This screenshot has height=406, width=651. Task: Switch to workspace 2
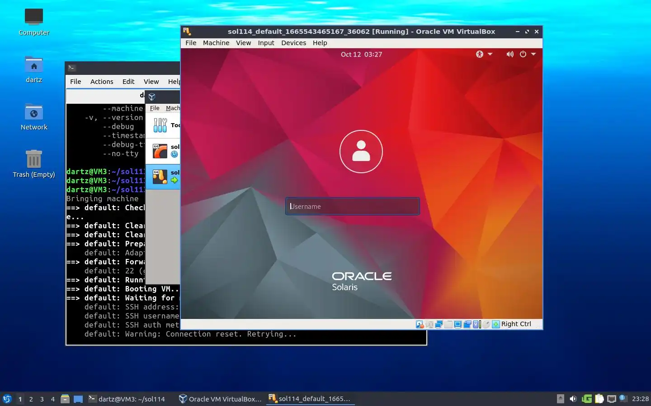(31, 399)
